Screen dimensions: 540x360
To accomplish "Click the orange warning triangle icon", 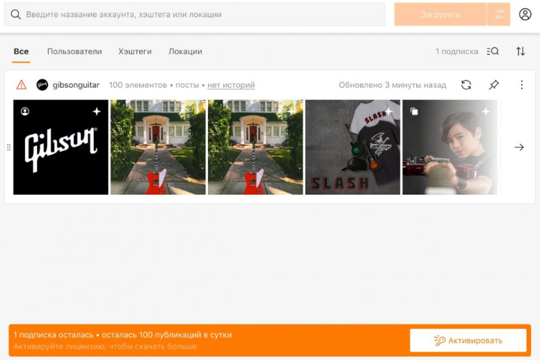I will (x=22, y=85).
